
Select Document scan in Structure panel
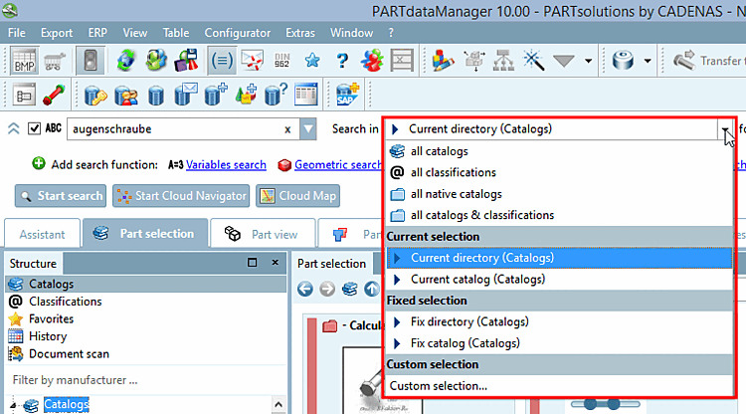point(69,354)
